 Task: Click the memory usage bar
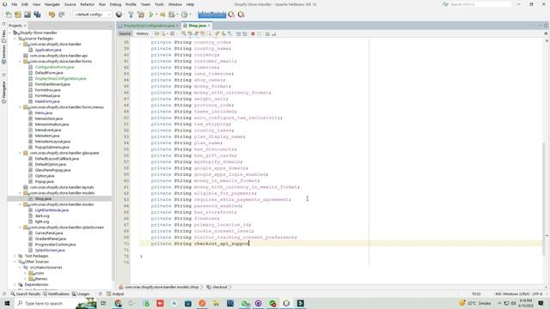pos(212,15)
